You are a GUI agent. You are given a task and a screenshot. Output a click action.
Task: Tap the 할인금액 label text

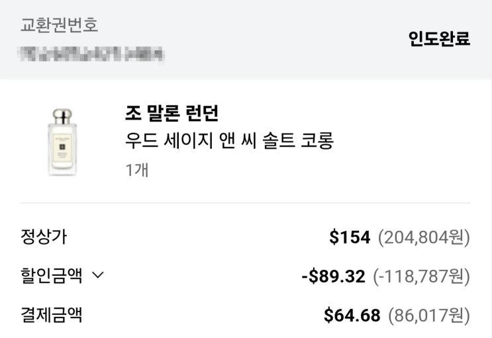coord(52,276)
